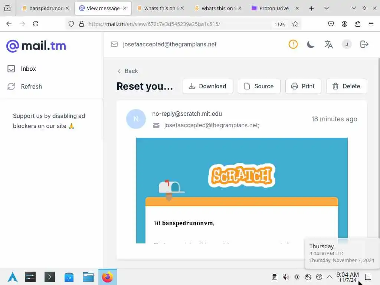Viewport: 380px width, 285px height.
Task: Click the envelope icon beside the address
Action: [x=114, y=45]
